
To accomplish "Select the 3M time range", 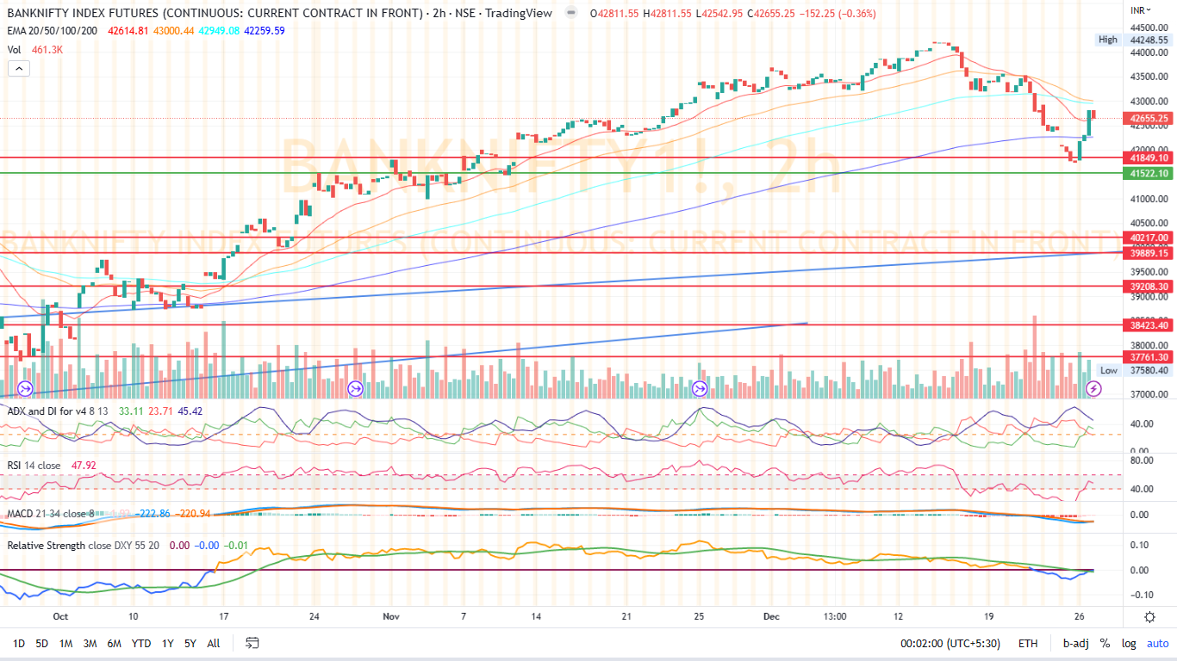I will [x=90, y=643].
